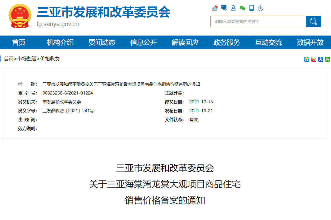Open the weather icon in the header
Screen dimensions: 331x220
(x=215, y=8)
